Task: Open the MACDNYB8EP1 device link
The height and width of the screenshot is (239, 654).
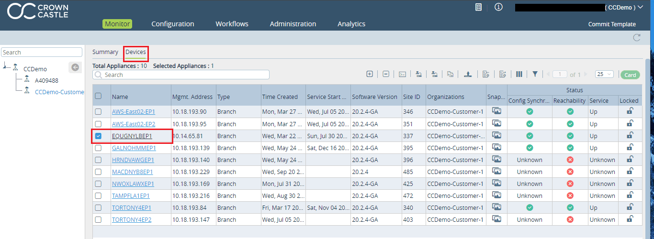Action: point(133,172)
